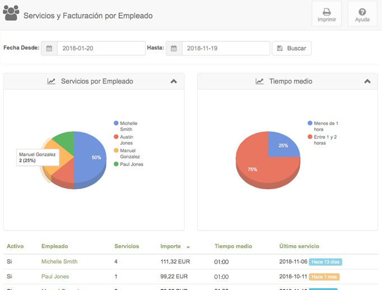This screenshot has height=290, width=382.
Task: Toggle Austin Jones legend entry
Action: click(x=127, y=140)
